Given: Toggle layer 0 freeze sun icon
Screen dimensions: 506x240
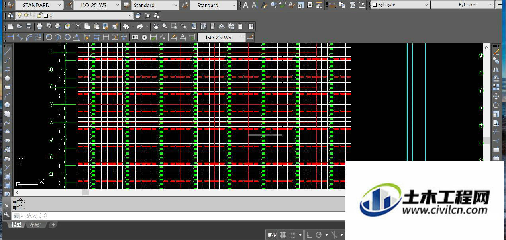Looking at the screenshot, I should click(26, 15).
